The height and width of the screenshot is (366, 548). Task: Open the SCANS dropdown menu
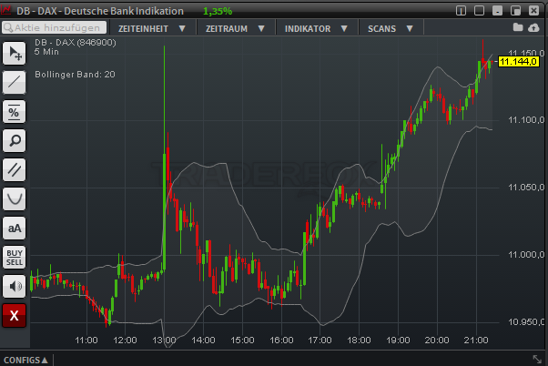pos(391,28)
